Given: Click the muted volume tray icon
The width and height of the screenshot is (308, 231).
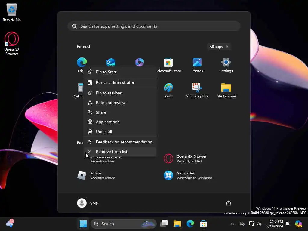Looking at the screenshot, I should pyautogui.click(x=260, y=224).
